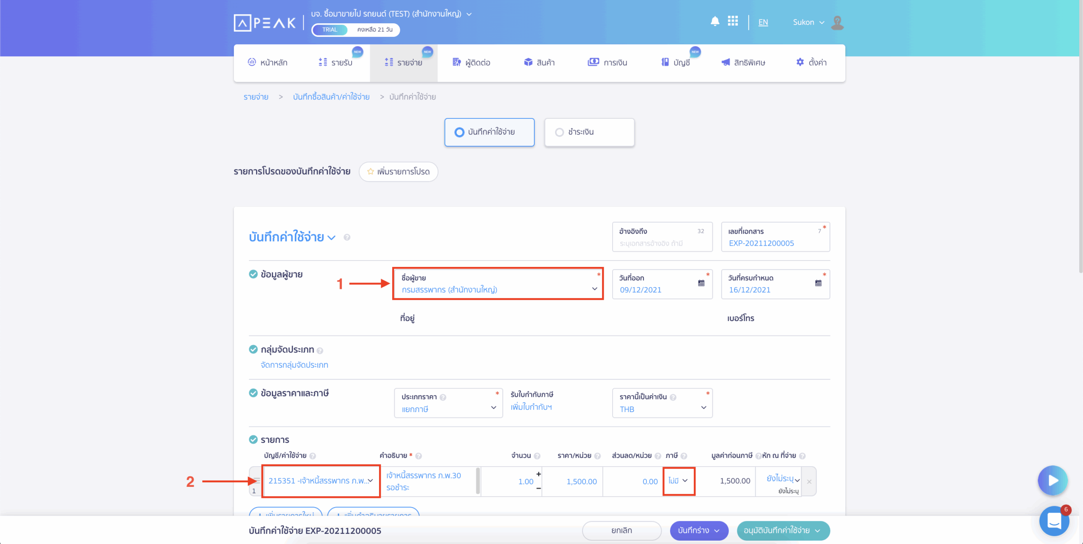The height and width of the screenshot is (544, 1083).
Task: Click the PEAK logo
Action: (x=265, y=23)
